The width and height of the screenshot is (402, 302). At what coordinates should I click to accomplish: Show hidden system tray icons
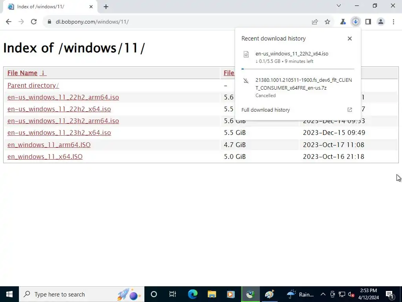click(323, 294)
